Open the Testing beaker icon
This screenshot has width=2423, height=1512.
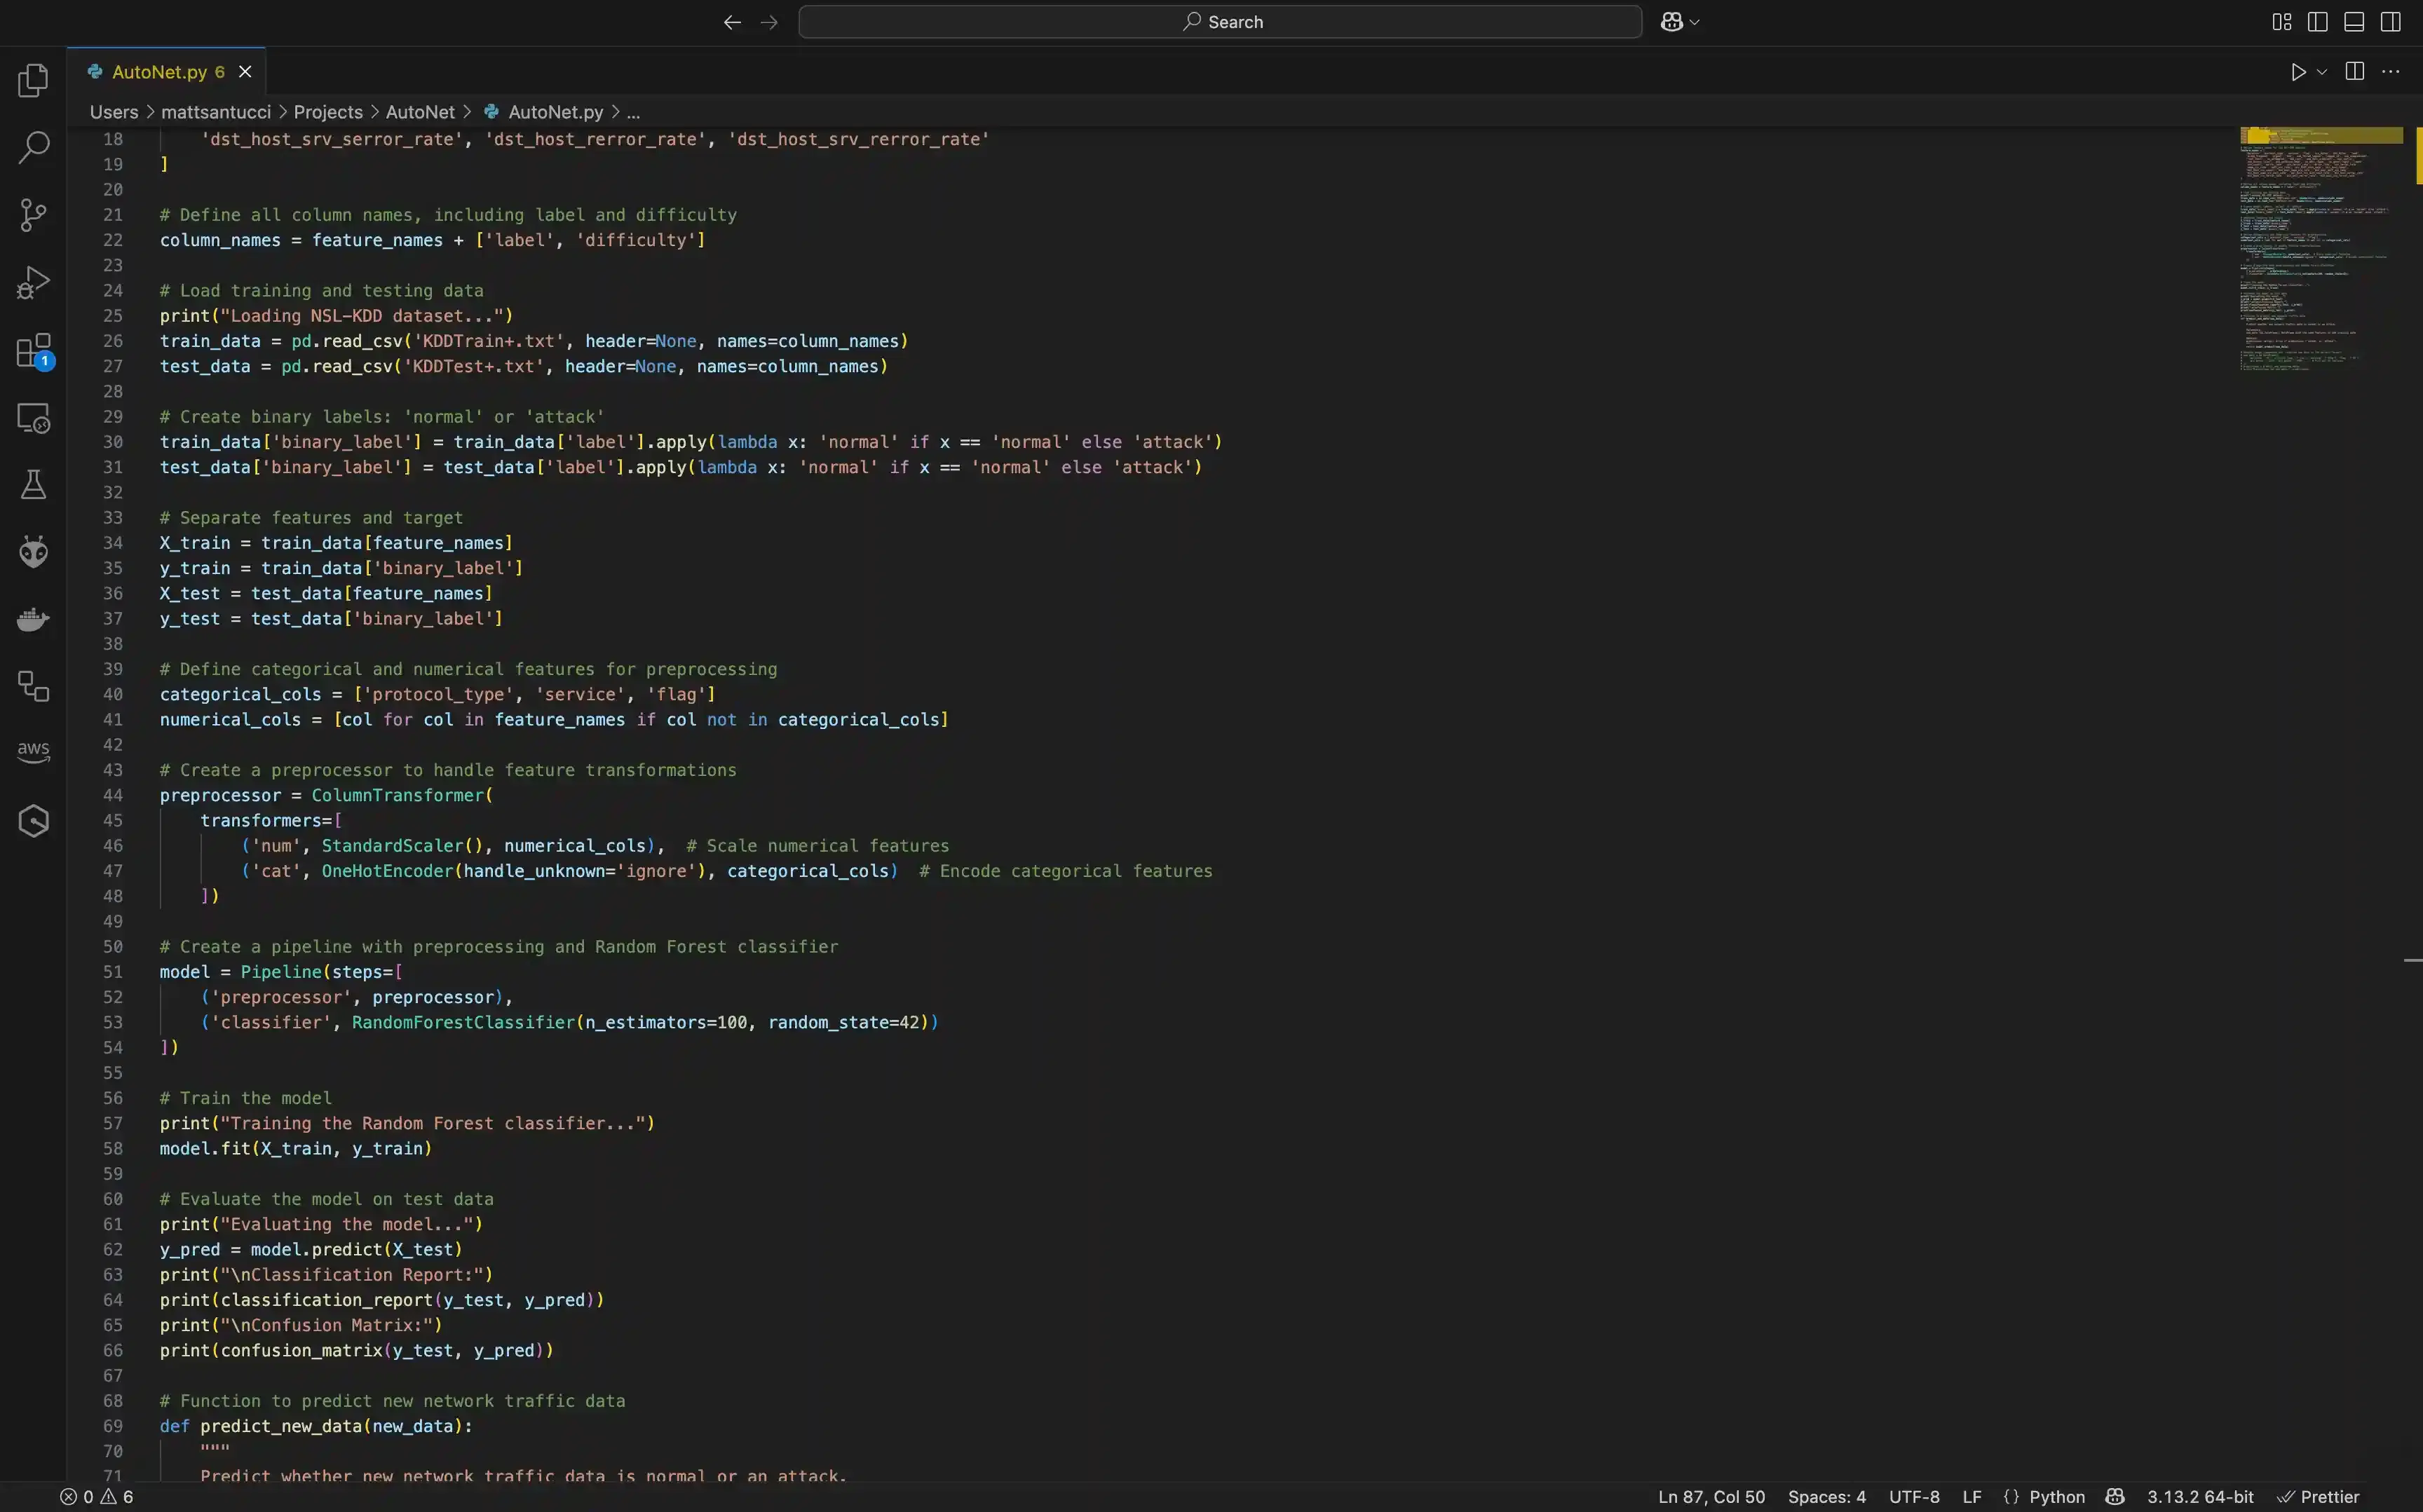pyautogui.click(x=33, y=484)
